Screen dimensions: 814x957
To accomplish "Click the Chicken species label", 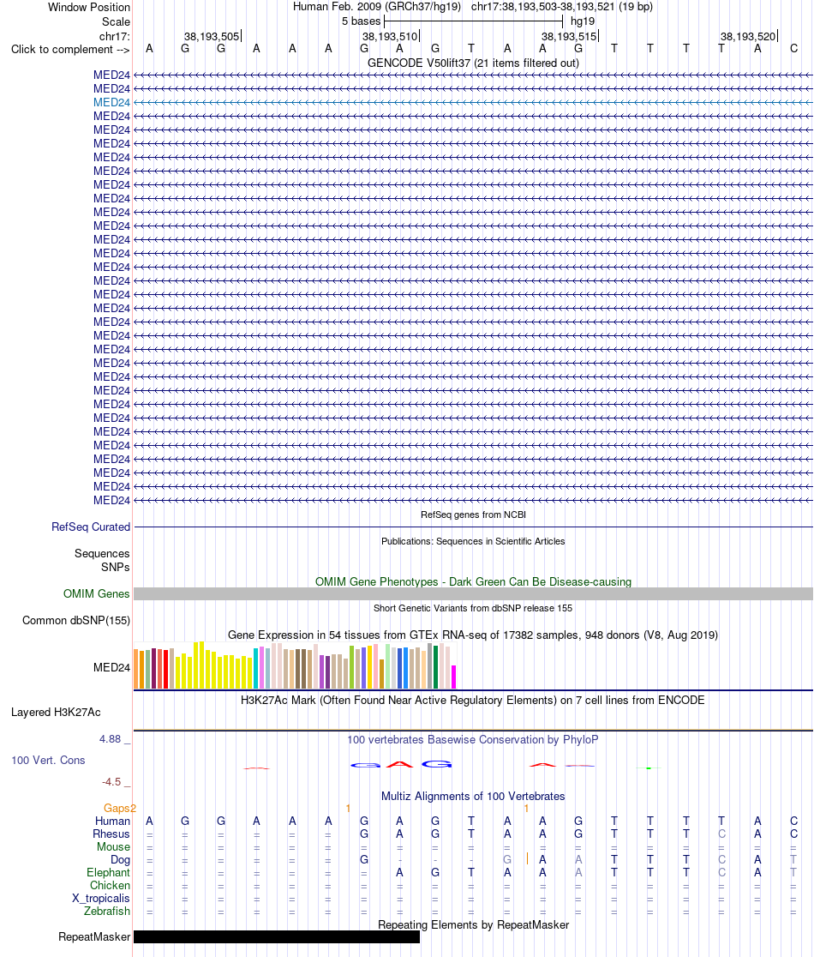I will pos(110,886).
